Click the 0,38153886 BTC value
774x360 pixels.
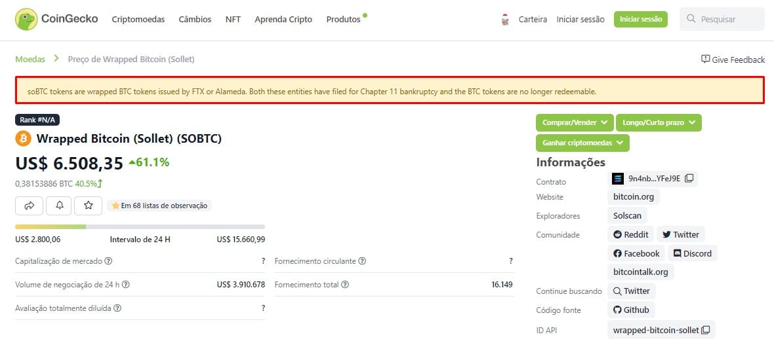tap(44, 184)
